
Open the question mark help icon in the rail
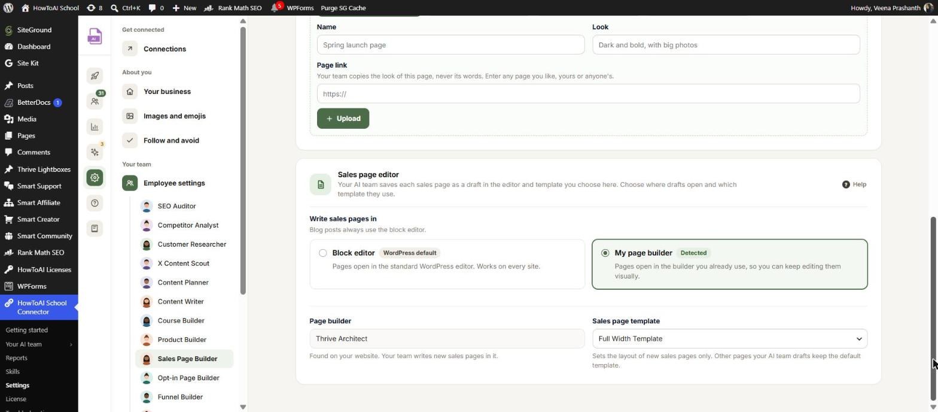click(95, 203)
